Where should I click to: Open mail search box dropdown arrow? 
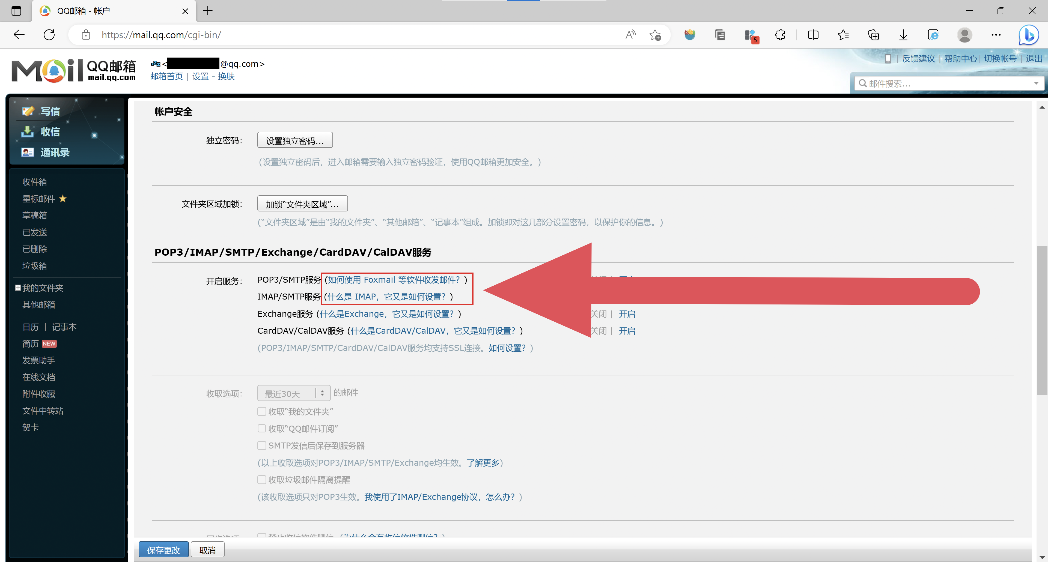[1036, 83]
